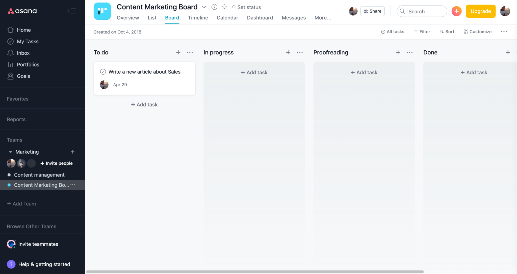
Task: Click the project member avatar beside Share
Action: pyautogui.click(x=353, y=11)
